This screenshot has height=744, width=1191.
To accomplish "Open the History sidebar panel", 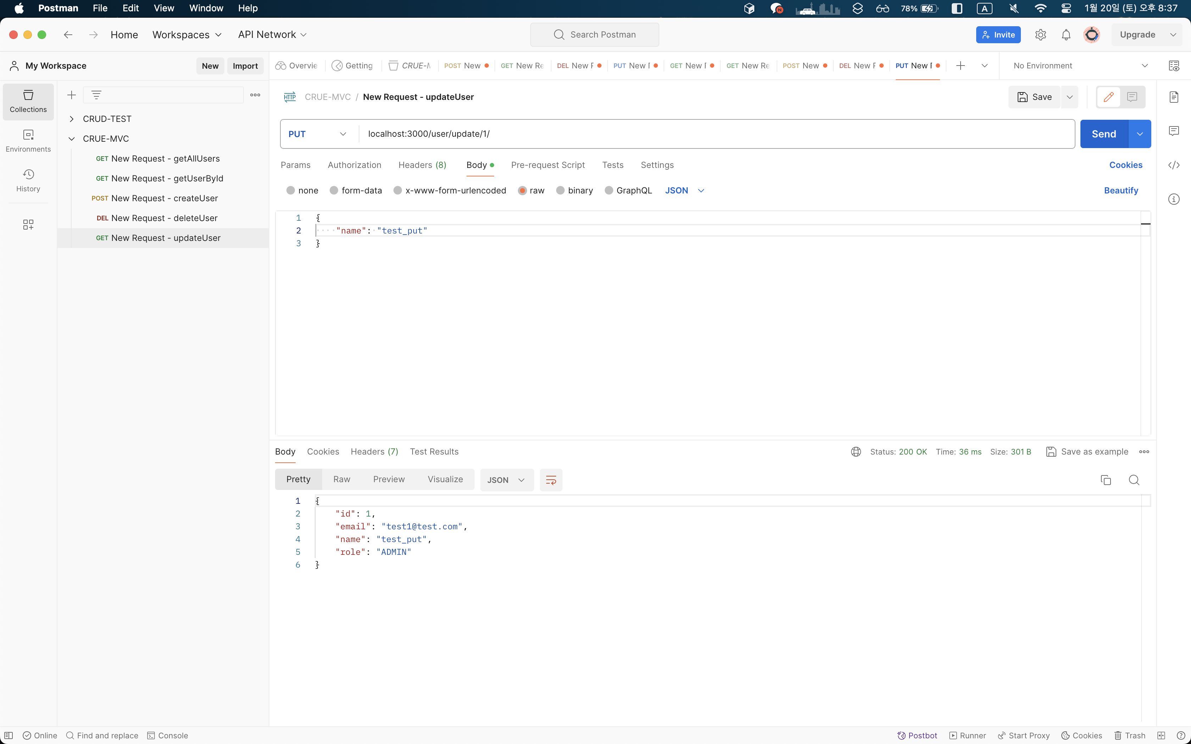I will click(x=28, y=181).
